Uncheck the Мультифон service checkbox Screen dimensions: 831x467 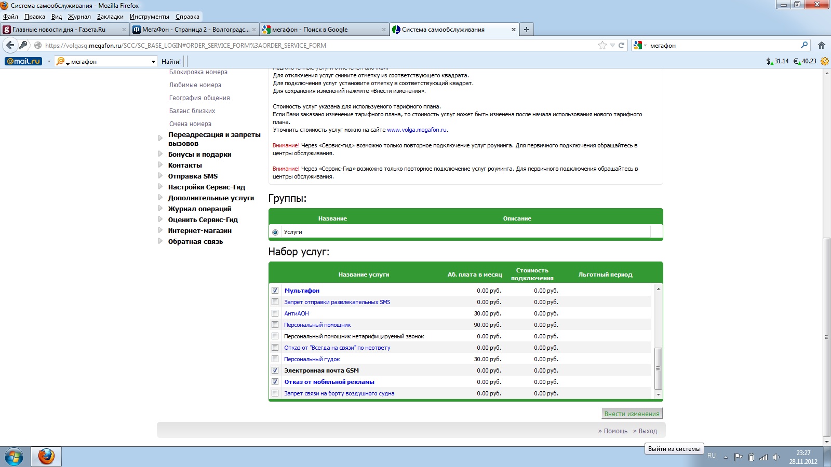275,291
